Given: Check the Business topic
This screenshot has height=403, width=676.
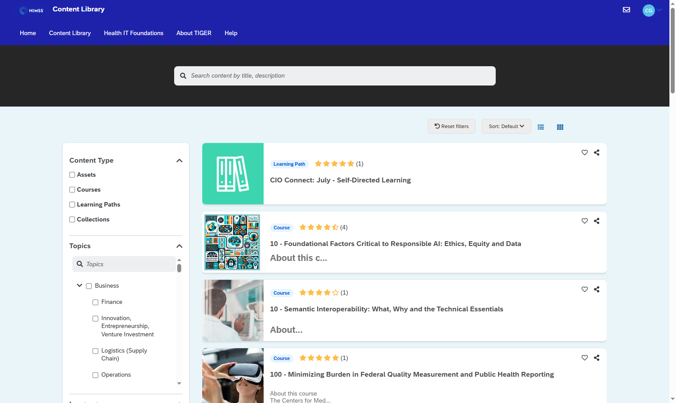Looking at the screenshot, I should tap(89, 286).
